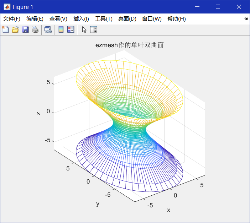Click the z axis label
The width and height of the screenshot is (250, 223).
point(38,113)
